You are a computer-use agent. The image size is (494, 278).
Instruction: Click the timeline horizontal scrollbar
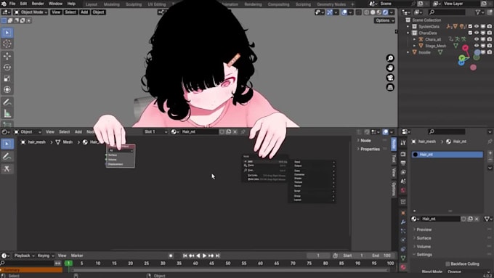(230, 270)
